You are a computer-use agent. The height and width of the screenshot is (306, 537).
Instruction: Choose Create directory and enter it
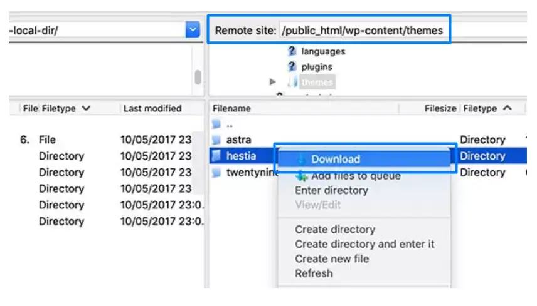click(x=364, y=244)
